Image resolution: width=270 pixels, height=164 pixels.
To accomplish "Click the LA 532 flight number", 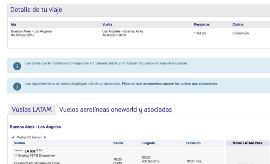I will tap(30, 150).
